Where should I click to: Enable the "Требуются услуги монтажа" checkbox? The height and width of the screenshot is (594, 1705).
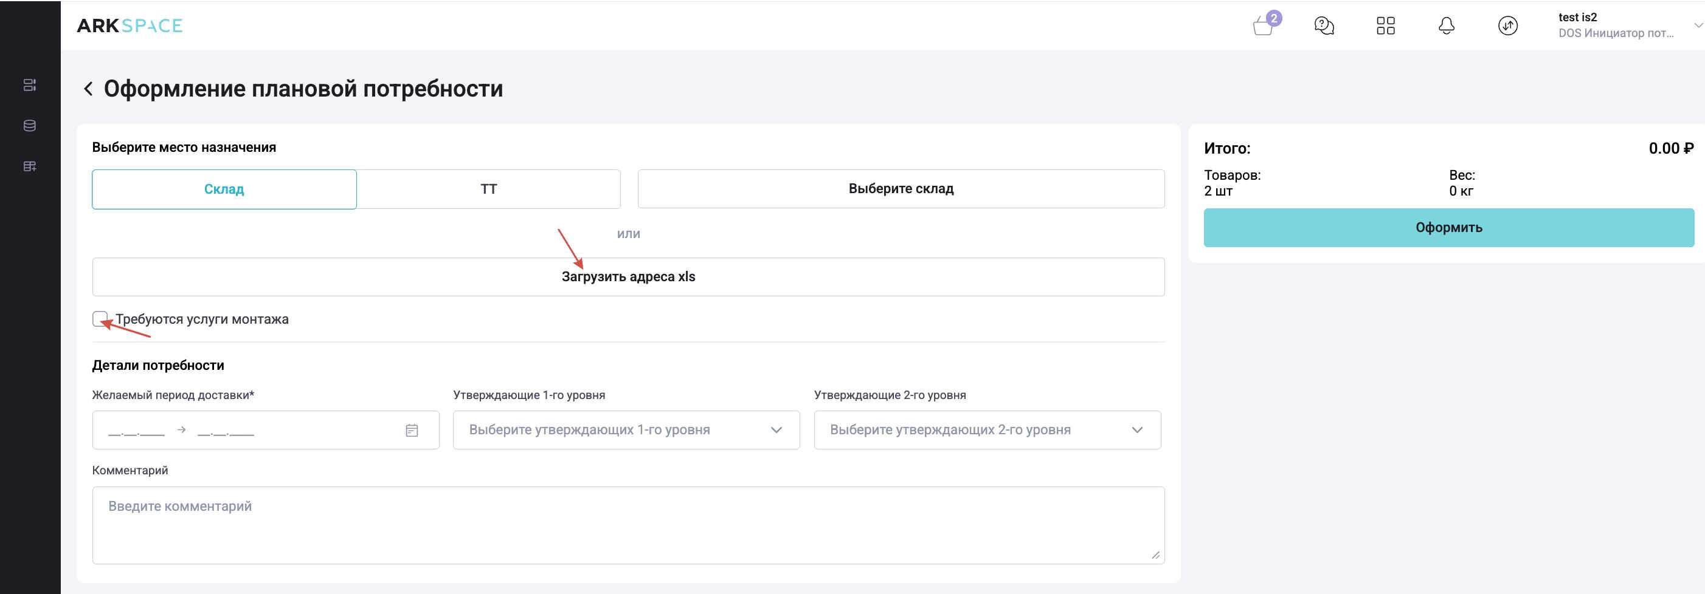100,319
